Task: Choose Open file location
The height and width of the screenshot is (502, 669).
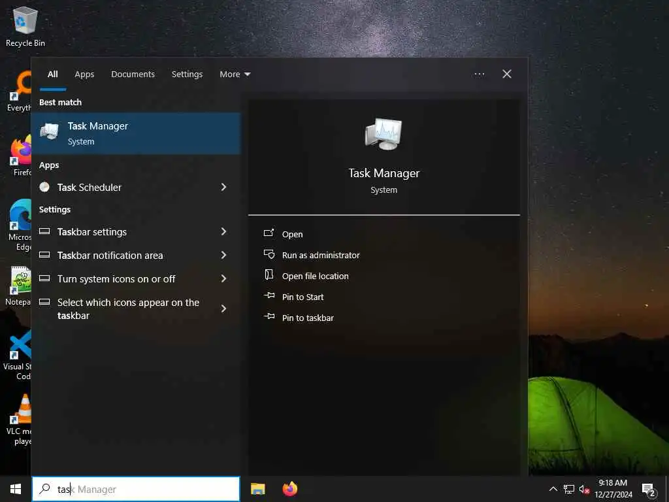Action: [316, 276]
